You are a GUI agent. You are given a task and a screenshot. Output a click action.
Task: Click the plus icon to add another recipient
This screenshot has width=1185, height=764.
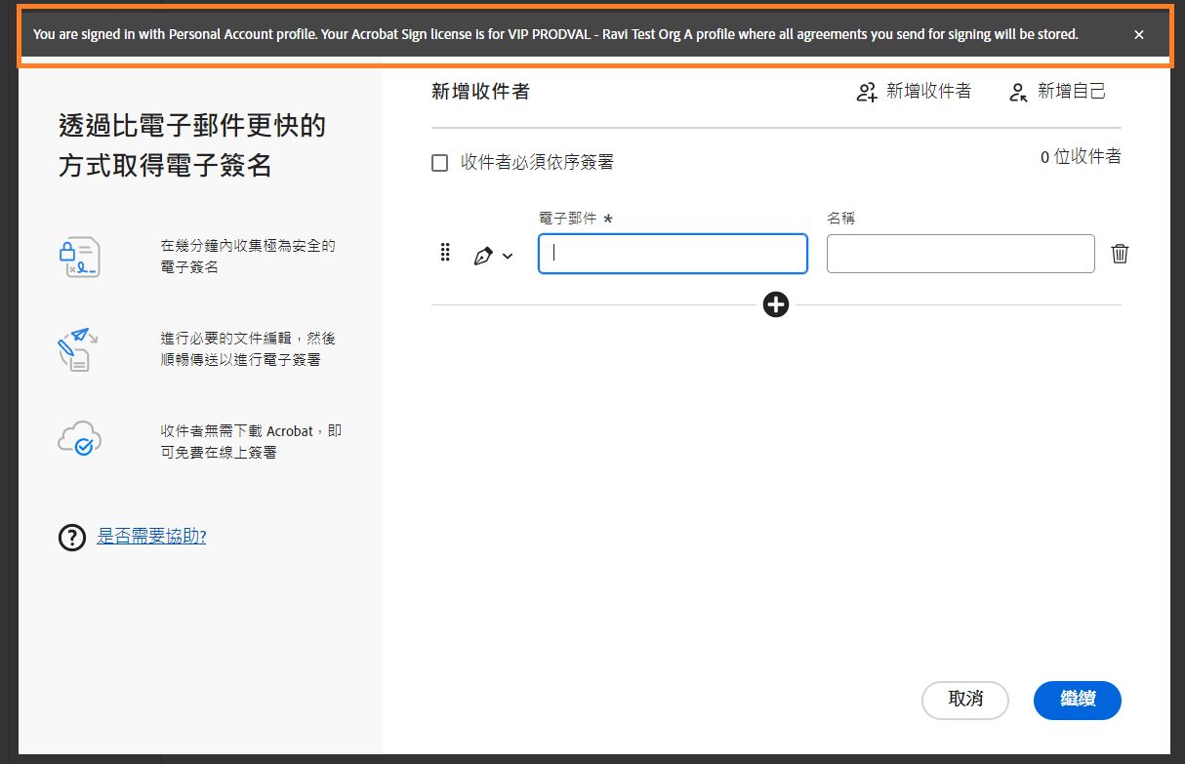pos(776,304)
